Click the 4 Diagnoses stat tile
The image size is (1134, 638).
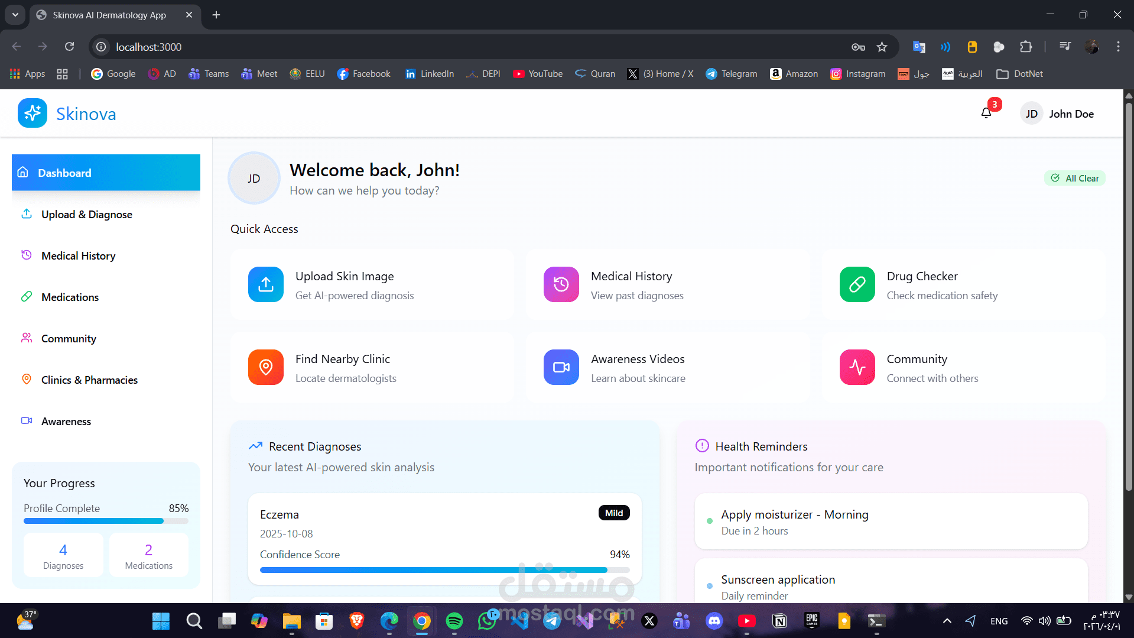[63, 555]
